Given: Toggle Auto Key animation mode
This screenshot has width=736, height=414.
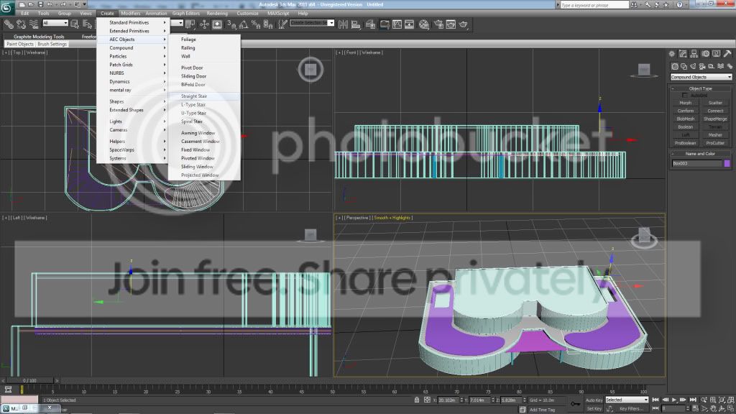Looking at the screenshot, I should [594, 400].
